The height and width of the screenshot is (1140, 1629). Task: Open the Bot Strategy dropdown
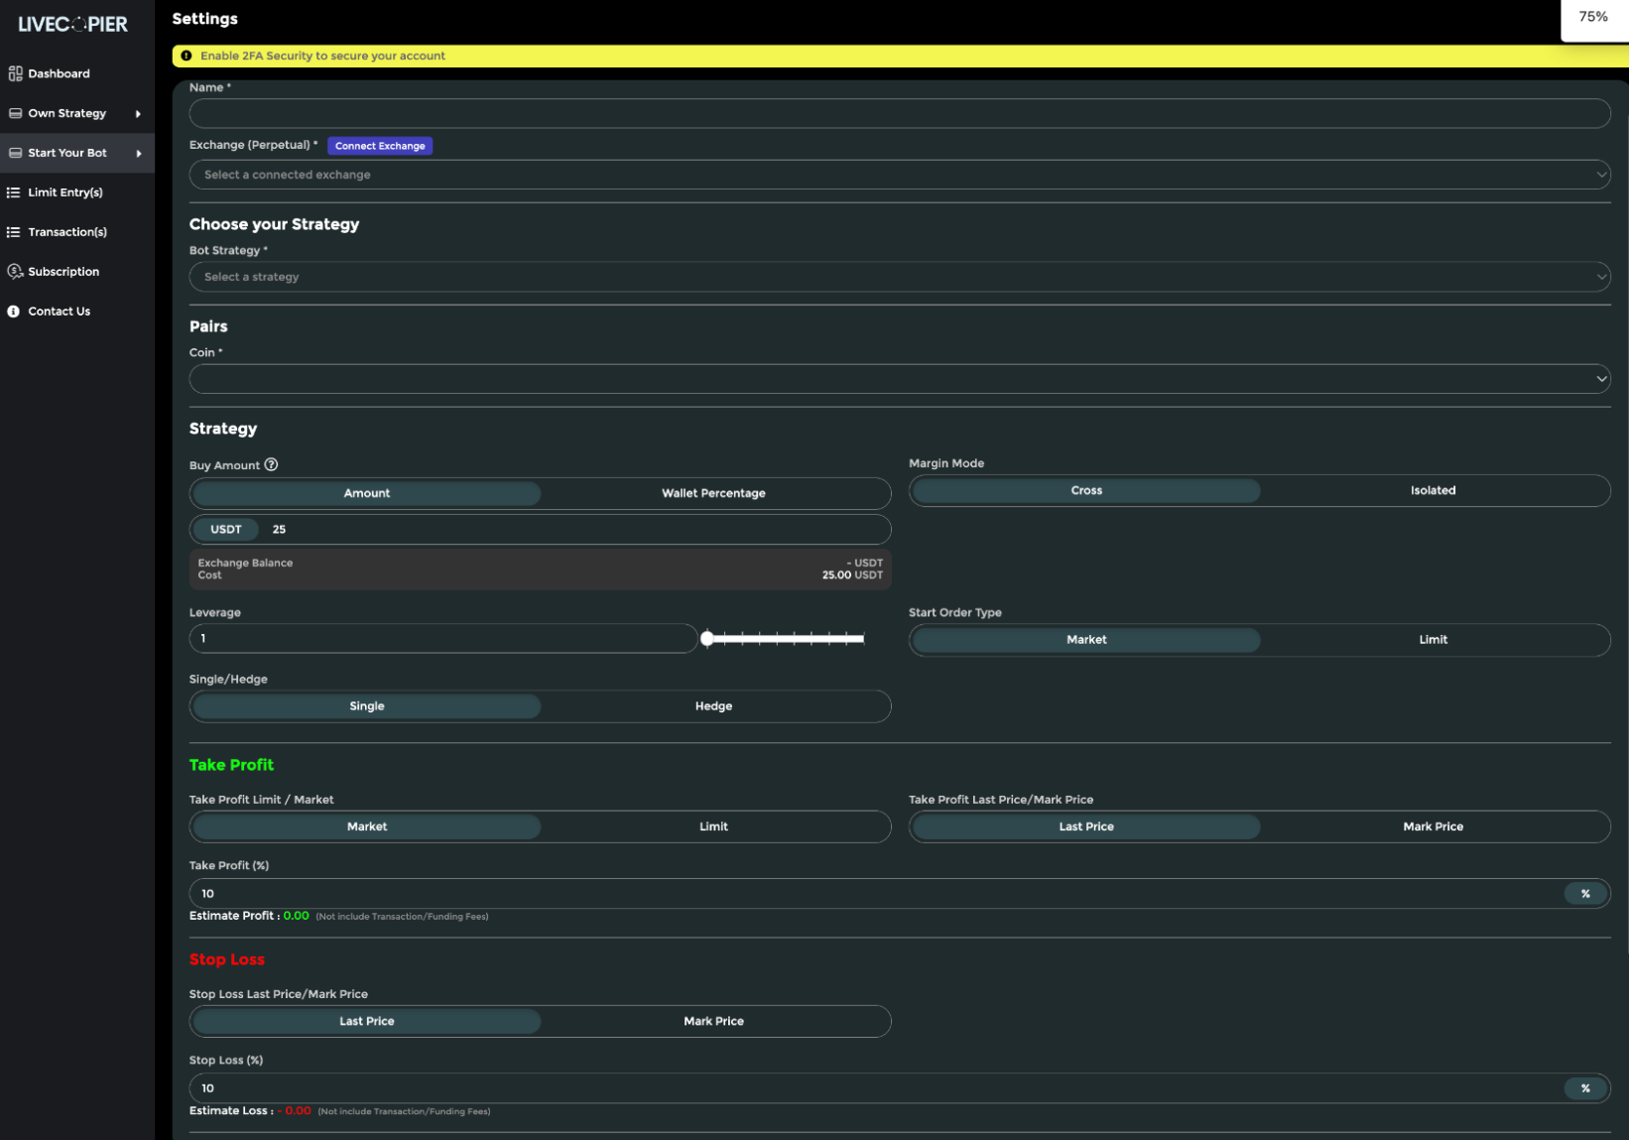(900, 277)
